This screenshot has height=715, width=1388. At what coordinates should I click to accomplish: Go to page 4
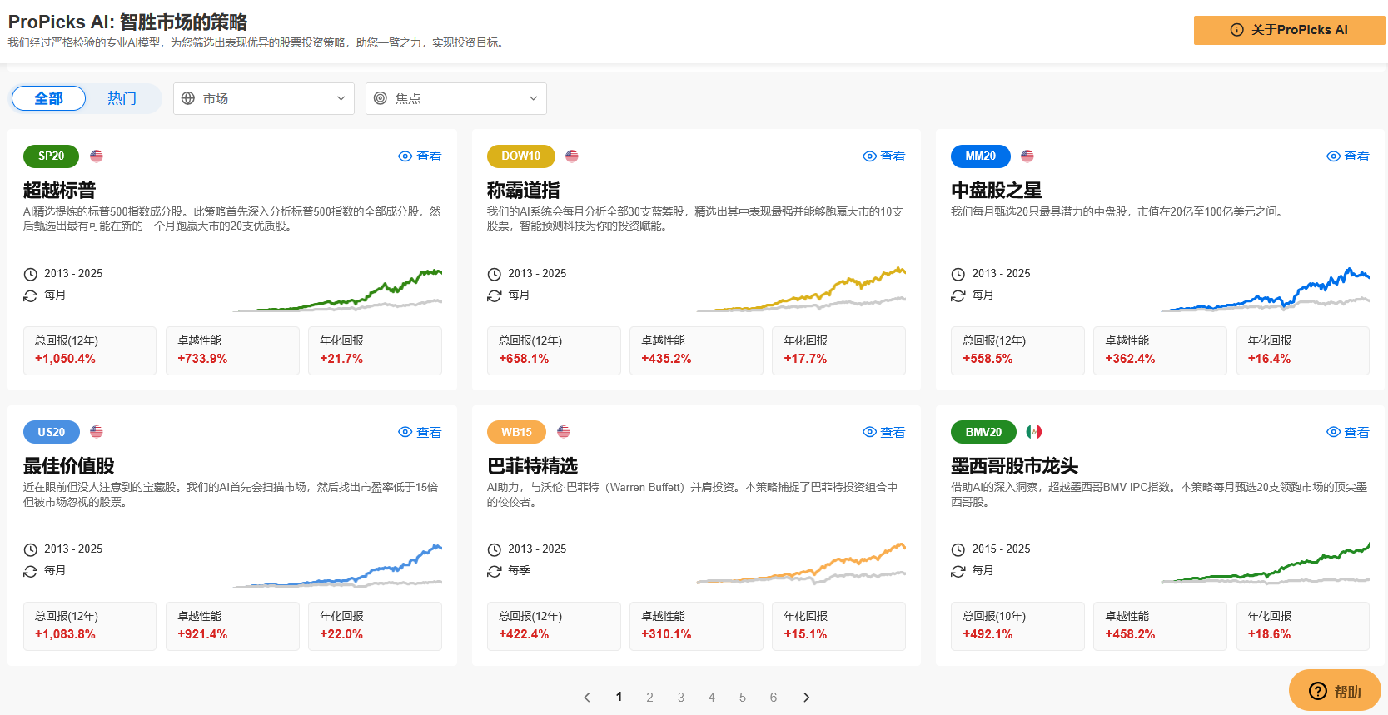click(x=712, y=698)
